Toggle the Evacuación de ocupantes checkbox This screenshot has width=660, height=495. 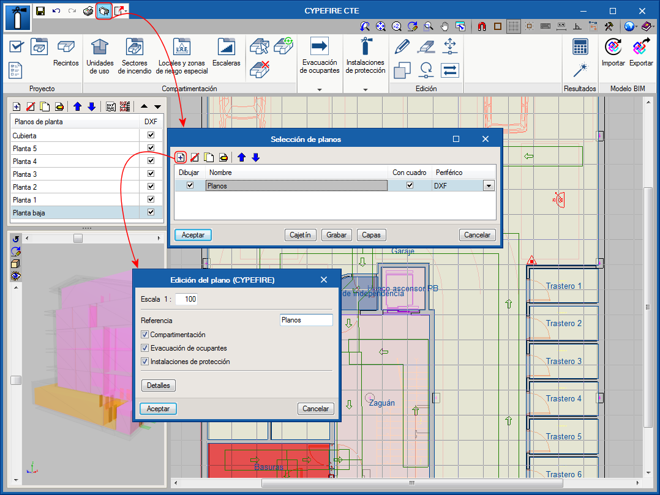pos(145,348)
